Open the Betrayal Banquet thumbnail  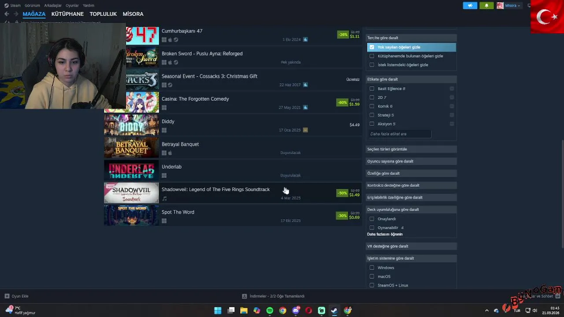pyautogui.click(x=131, y=147)
